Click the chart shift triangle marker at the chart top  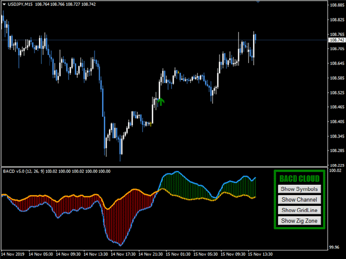(x=258, y=2)
